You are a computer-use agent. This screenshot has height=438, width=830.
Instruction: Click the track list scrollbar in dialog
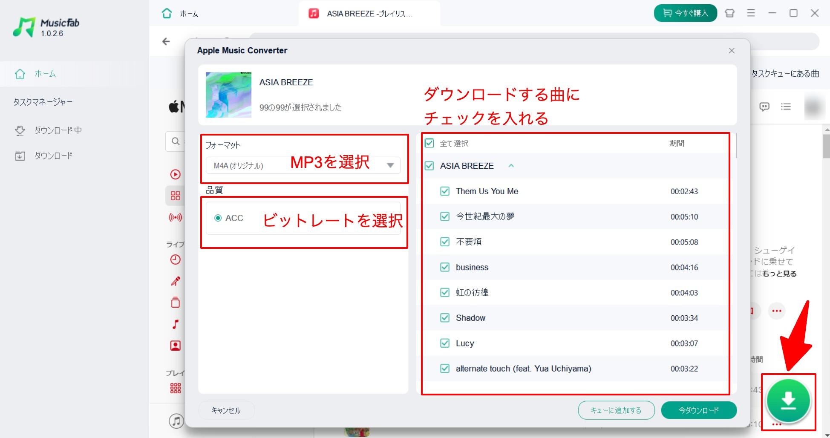[736, 145]
